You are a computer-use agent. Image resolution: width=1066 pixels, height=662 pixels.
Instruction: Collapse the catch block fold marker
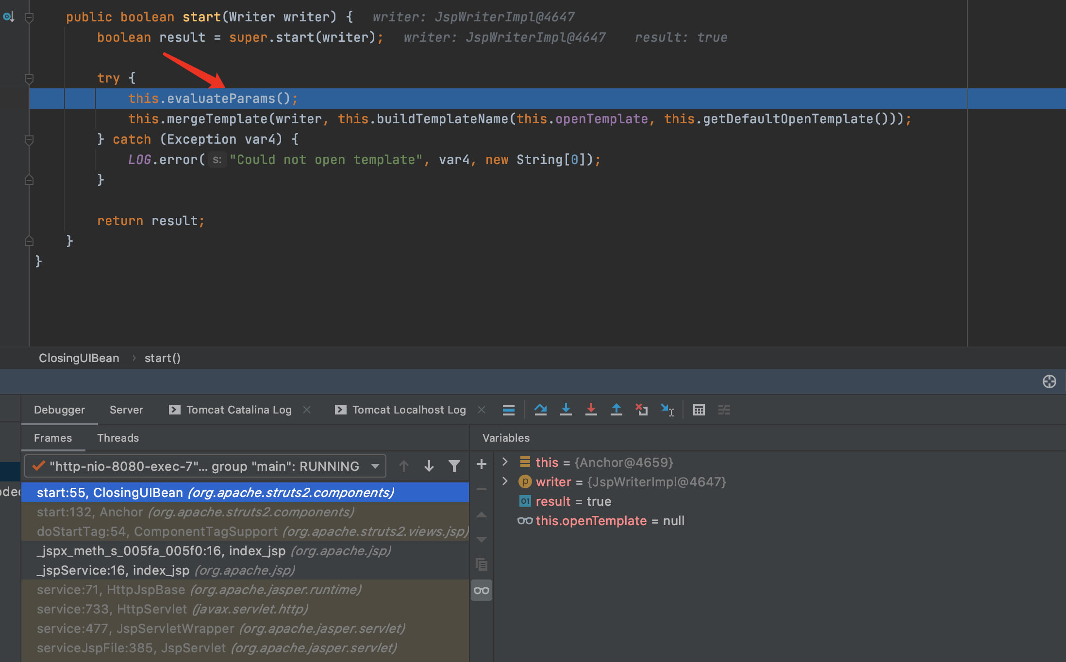click(x=29, y=140)
